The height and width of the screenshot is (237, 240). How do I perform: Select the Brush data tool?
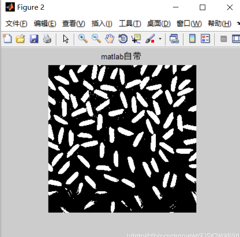coord(150,39)
